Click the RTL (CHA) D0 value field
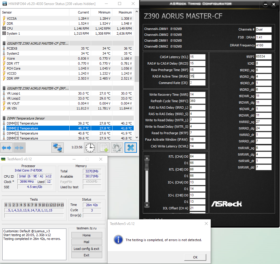Image resolution: width=280 pixels, height=264 pixels. [x=197, y=156]
